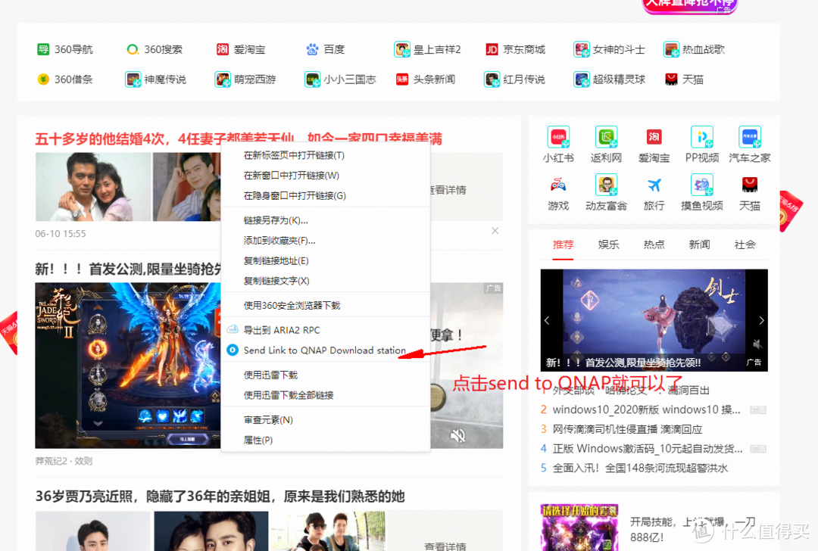The height and width of the screenshot is (551, 818).
Task: Dismiss first news card with X
Action: pos(495,230)
